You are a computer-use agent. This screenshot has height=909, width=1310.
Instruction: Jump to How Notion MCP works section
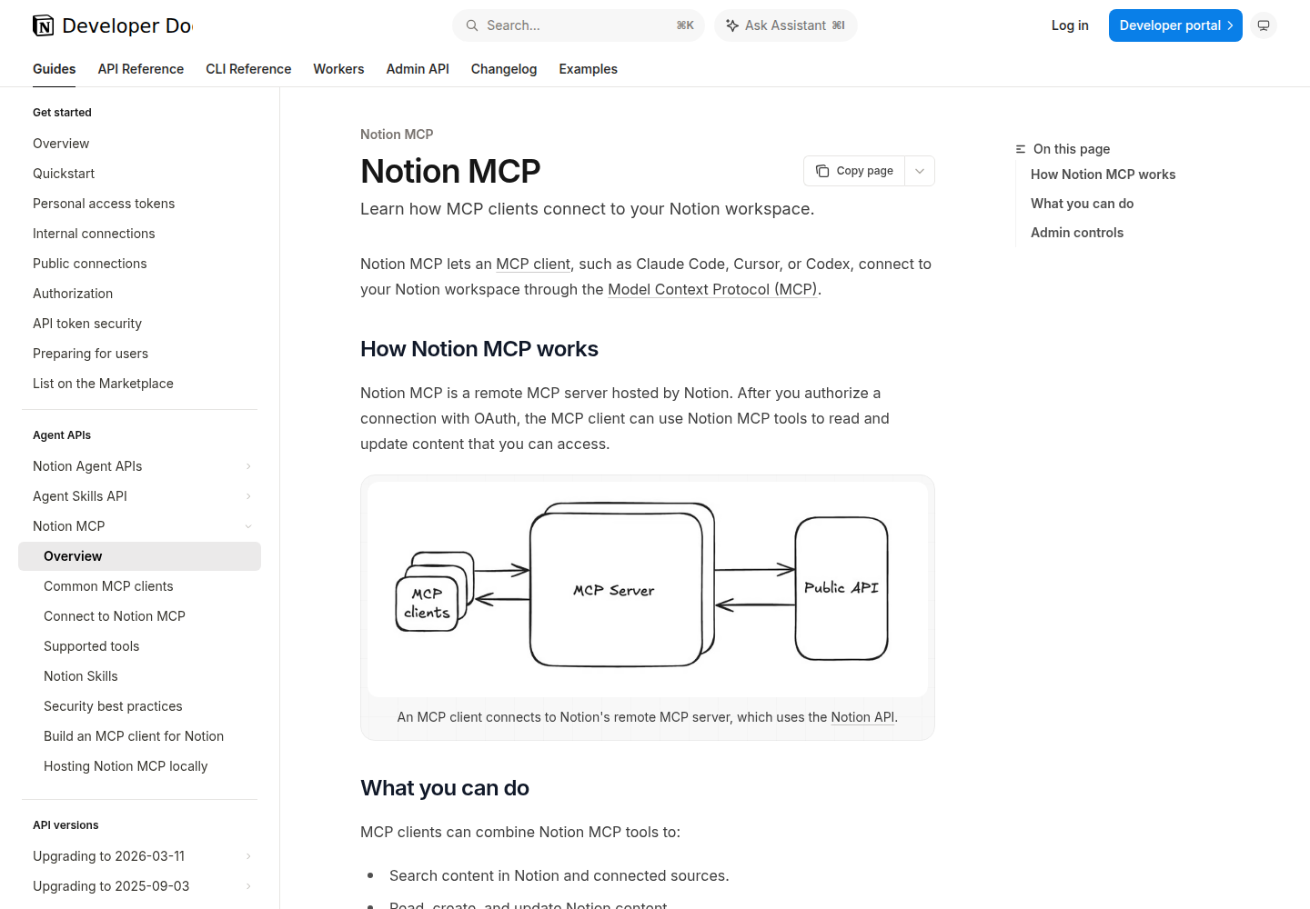(1103, 175)
